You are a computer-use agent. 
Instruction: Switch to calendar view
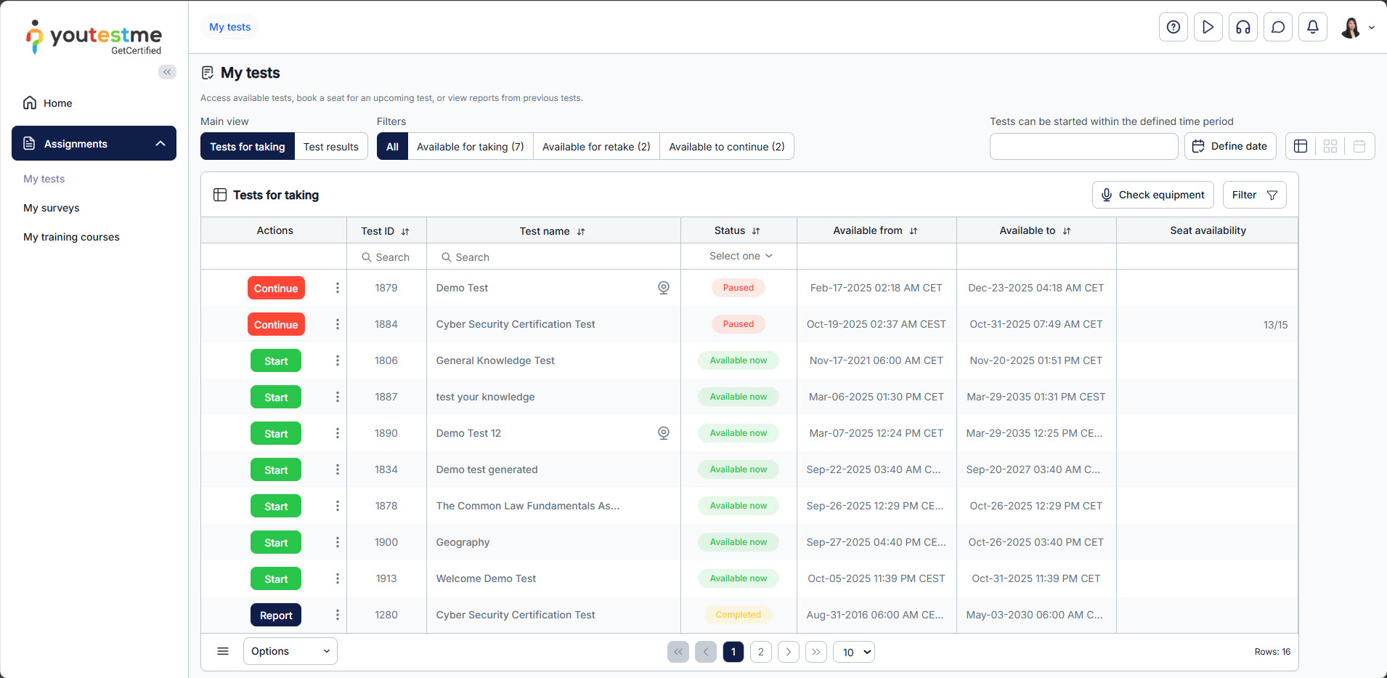click(x=1359, y=146)
